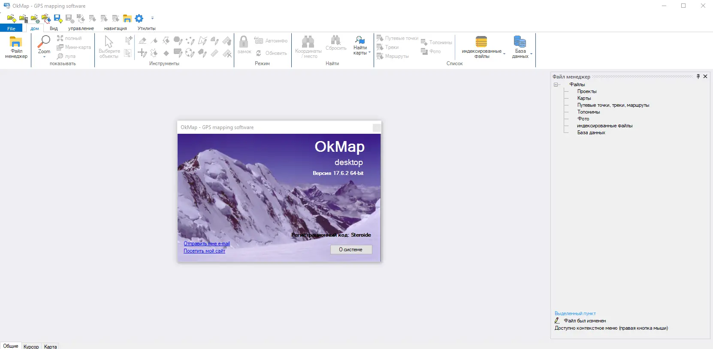Open settings via the blue gear icon
Screen dimensions: 713x349
coord(139,18)
